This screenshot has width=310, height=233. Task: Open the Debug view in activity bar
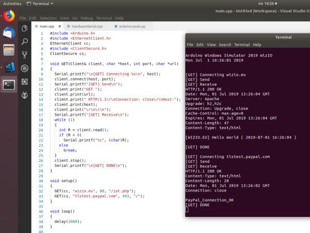point(24,68)
